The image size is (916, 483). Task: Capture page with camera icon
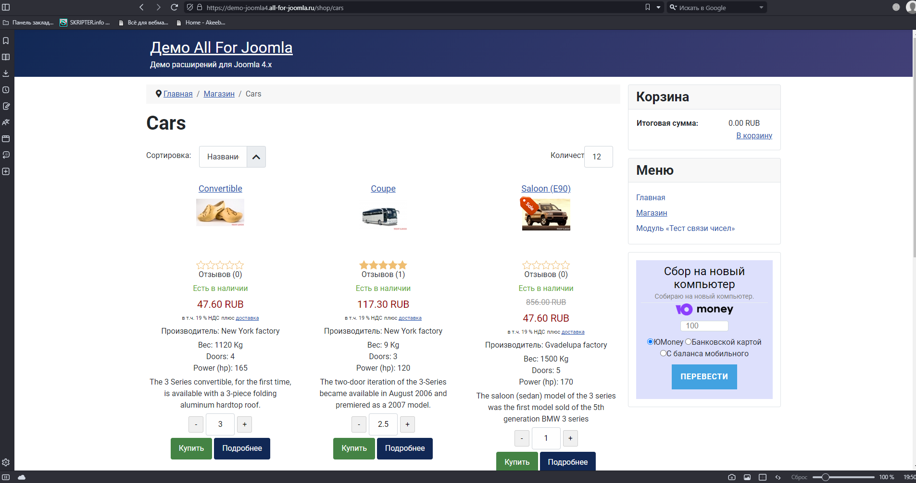point(732,477)
